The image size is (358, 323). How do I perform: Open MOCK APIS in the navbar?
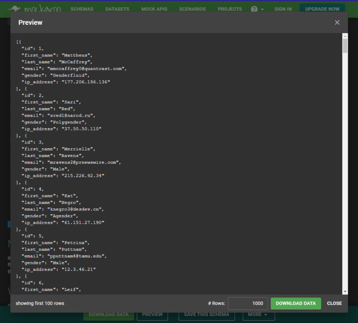[154, 9]
